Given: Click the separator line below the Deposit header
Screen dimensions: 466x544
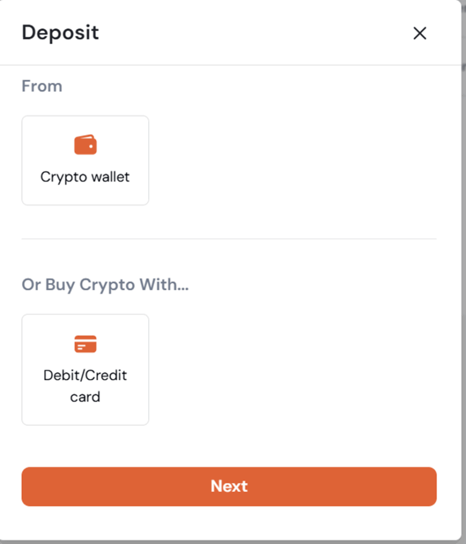Looking at the screenshot, I should [228, 65].
